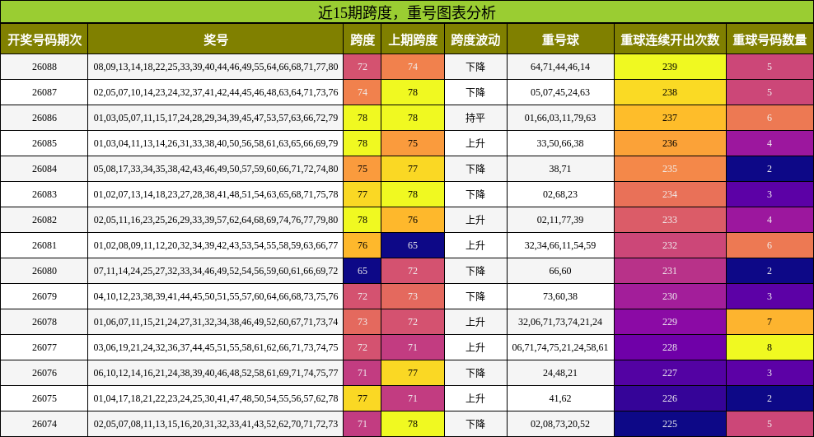Select the 重号球 cell 41,62

point(560,398)
